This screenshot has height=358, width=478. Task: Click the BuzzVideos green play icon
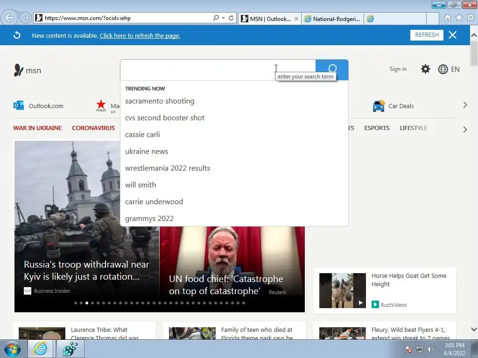coord(375,304)
